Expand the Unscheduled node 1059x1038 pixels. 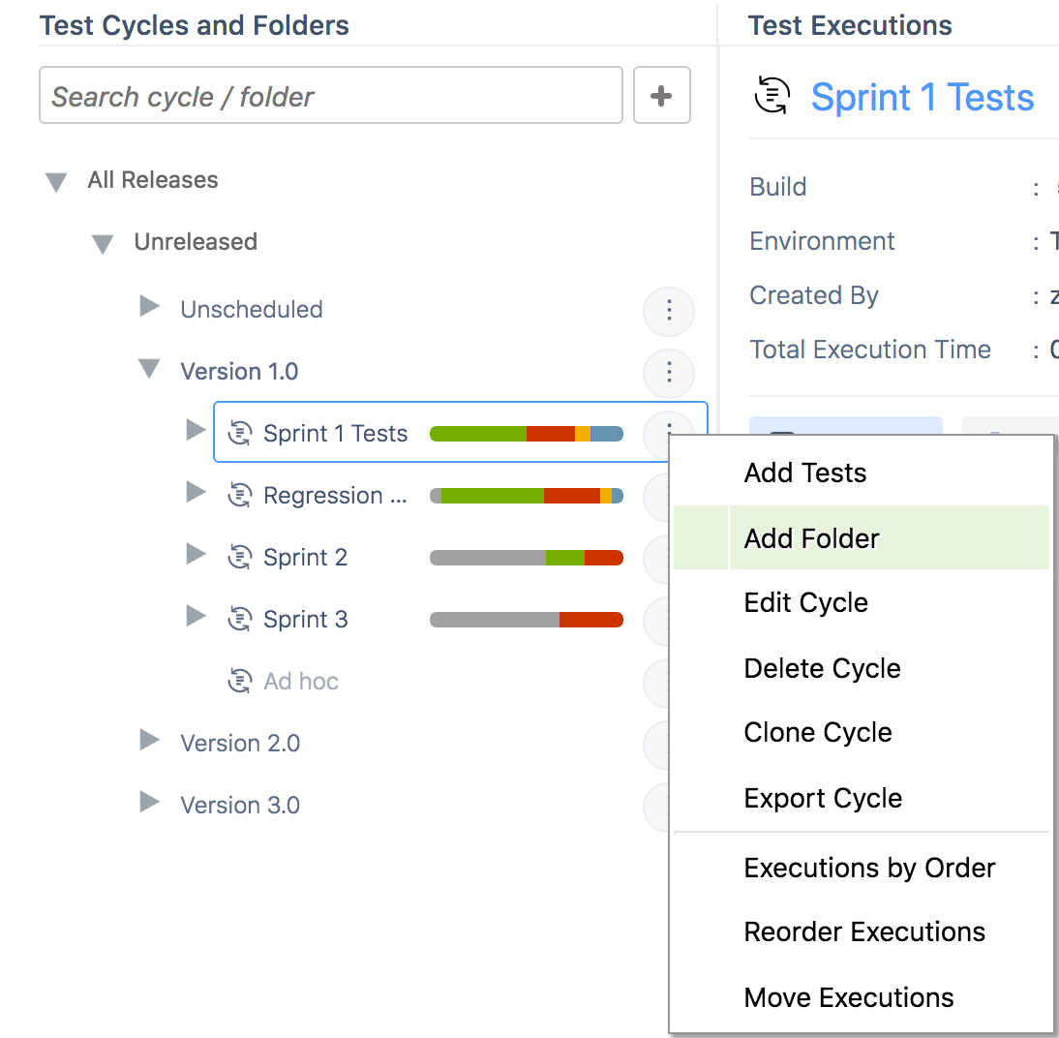click(149, 308)
